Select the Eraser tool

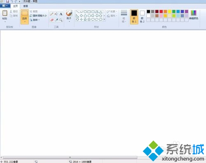click(52, 20)
